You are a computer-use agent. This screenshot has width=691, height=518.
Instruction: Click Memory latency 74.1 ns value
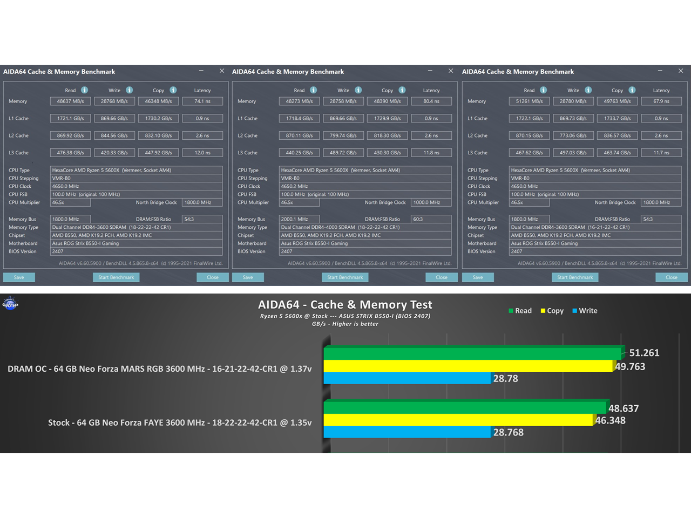tap(202, 101)
